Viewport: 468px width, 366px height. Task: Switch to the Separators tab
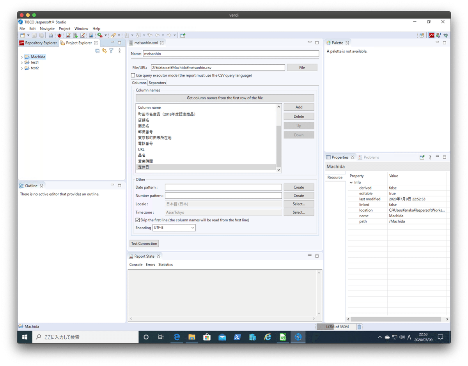157,83
